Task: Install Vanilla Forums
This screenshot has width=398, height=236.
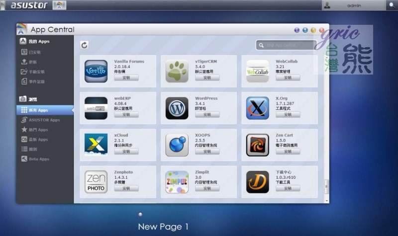Action: (126, 78)
